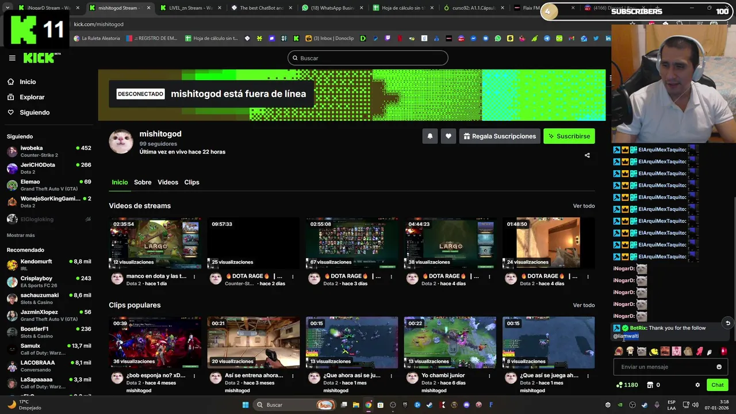This screenshot has height=414, width=736.
Task: Open the 02:55:08 stream video thumbnail
Action: coord(352,243)
